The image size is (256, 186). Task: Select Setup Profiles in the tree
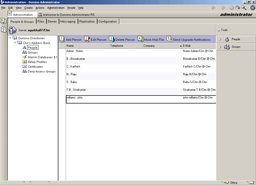[x=37, y=62]
